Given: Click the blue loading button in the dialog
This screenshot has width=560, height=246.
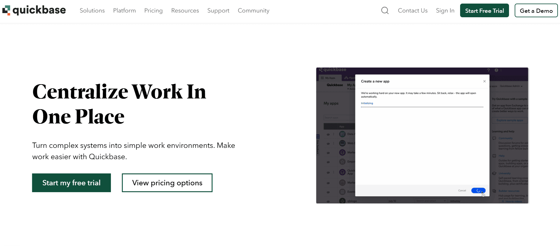Looking at the screenshot, I should [478, 190].
